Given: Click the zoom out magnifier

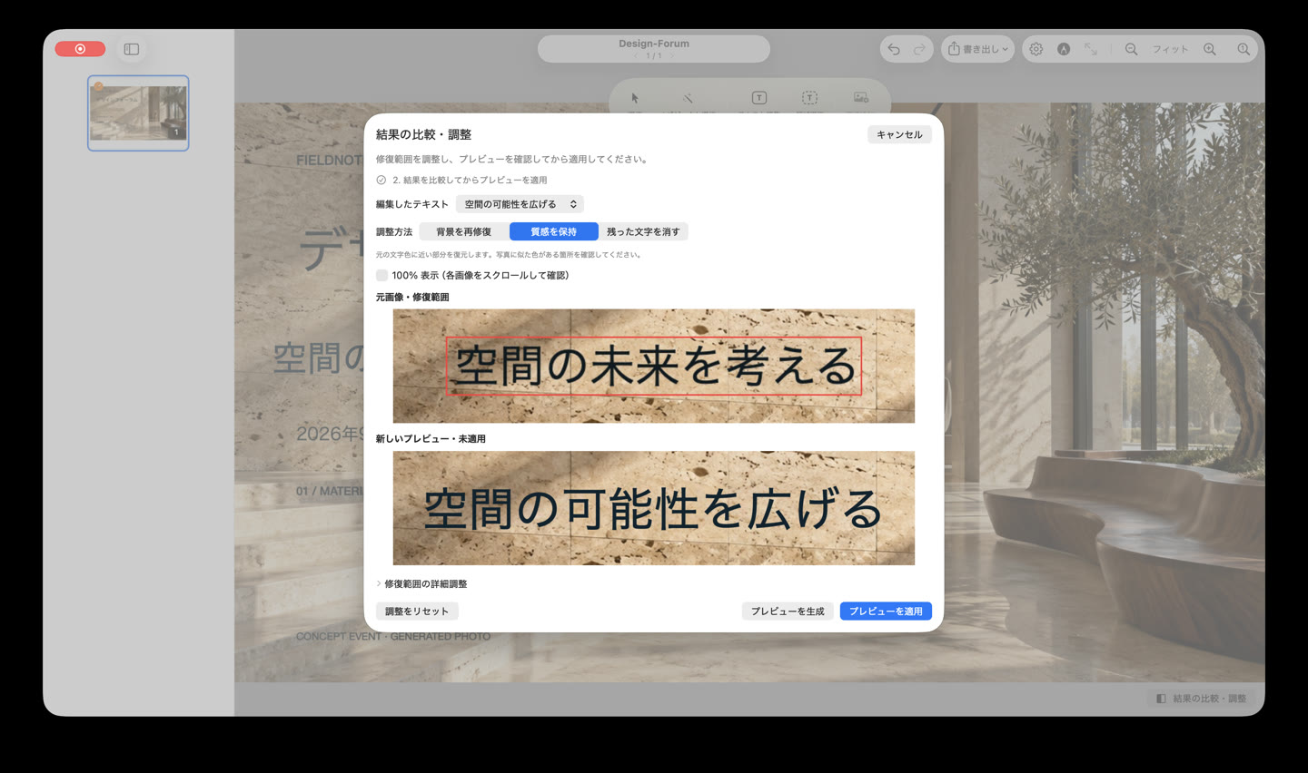Looking at the screenshot, I should point(1131,49).
